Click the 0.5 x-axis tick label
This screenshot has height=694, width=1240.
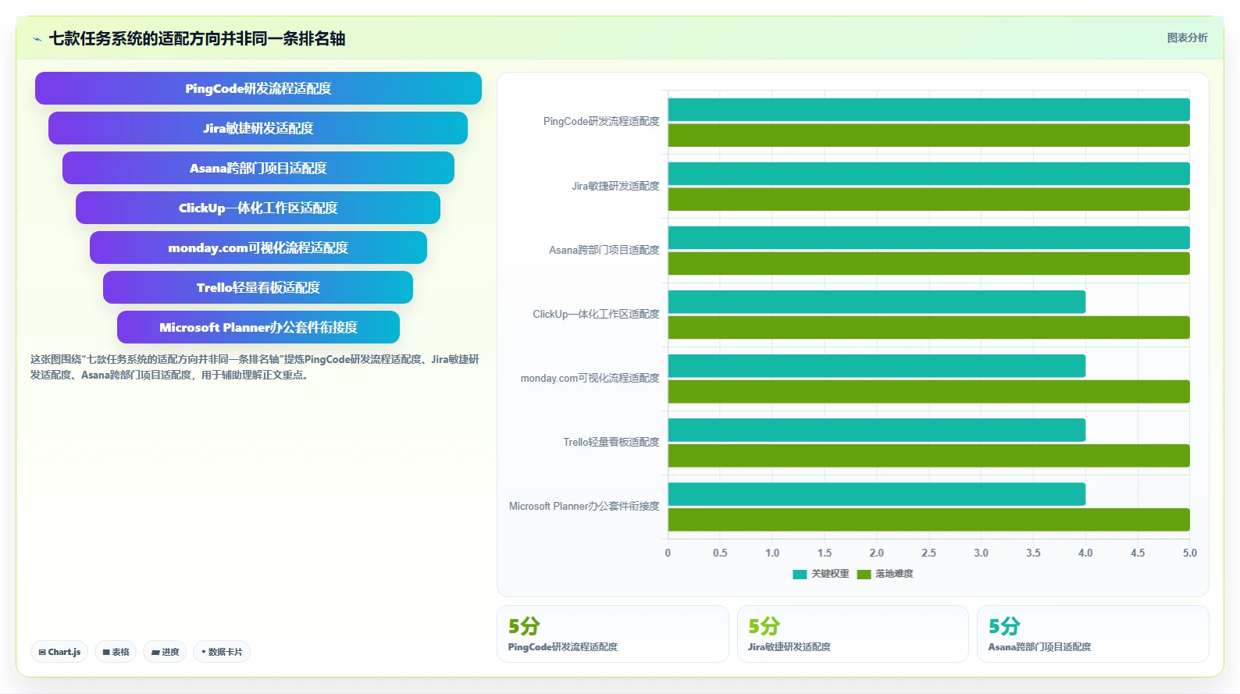(x=720, y=553)
